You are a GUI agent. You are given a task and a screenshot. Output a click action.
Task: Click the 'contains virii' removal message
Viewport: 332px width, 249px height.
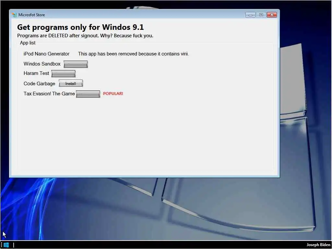coord(133,54)
